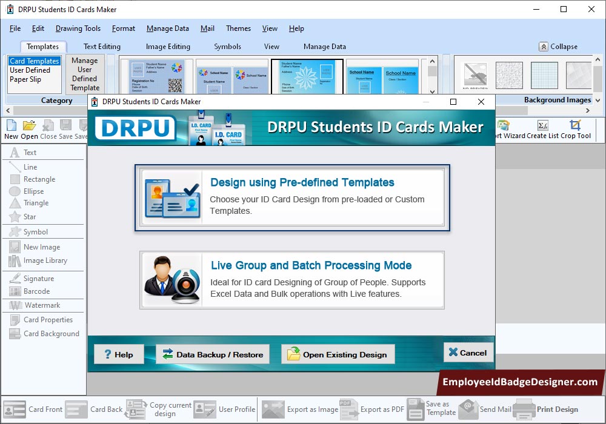Select the No Preview background thumbnail
The height and width of the screenshot is (424, 606).
click(x=475, y=75)
